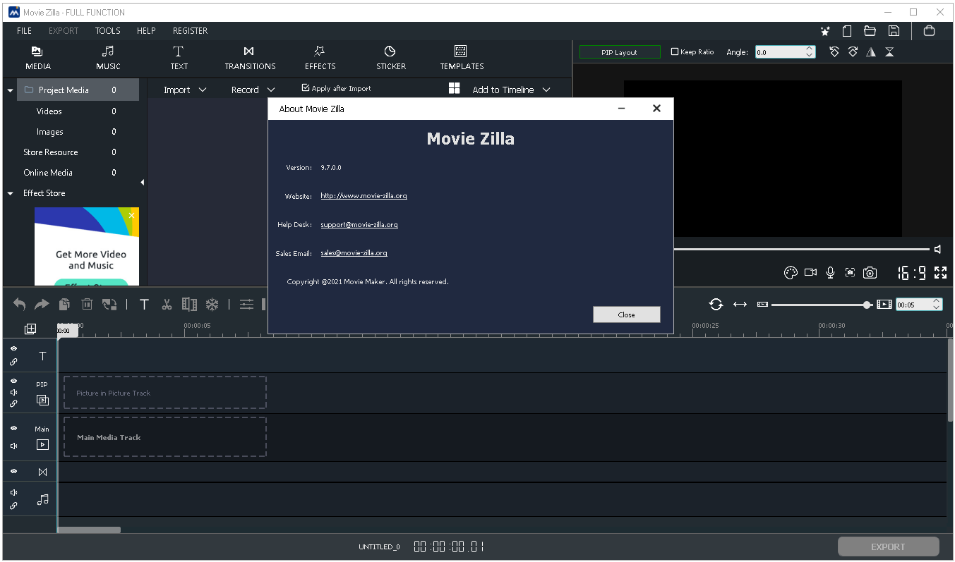Click the timeline horizontal scrollbar thumb

click(x=89, y=530)
